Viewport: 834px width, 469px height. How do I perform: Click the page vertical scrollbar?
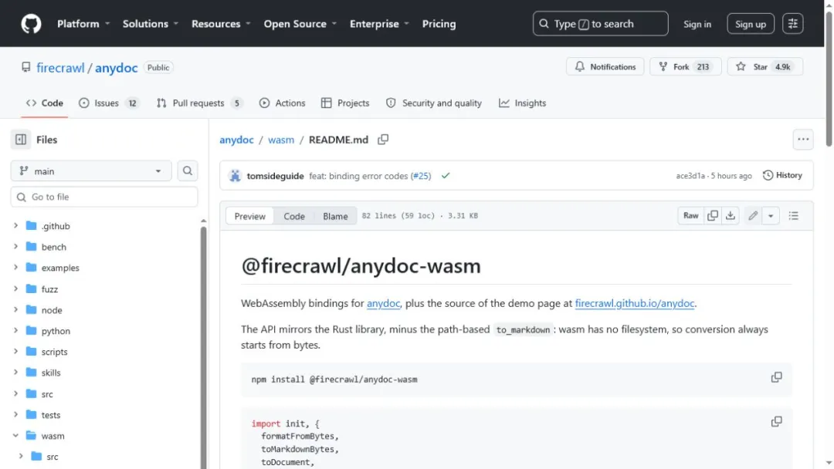pyautogui.click(x=828, y=79)
